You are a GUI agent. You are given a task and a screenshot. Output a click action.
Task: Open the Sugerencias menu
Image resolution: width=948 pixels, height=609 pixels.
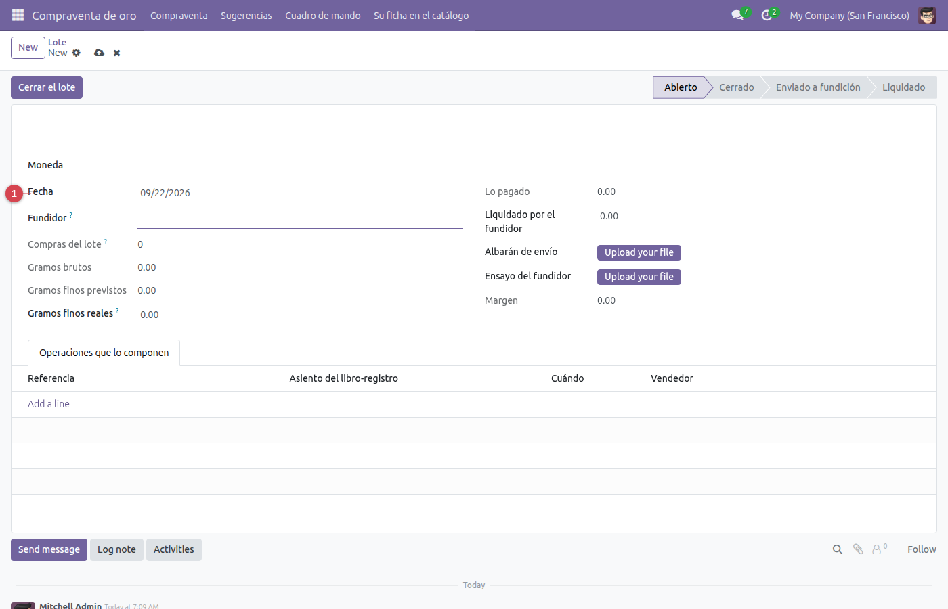(x=246, y=15)
